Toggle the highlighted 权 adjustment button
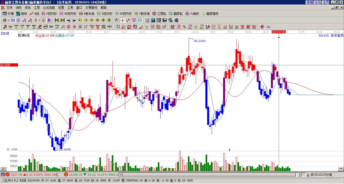 tap(44, 20)
